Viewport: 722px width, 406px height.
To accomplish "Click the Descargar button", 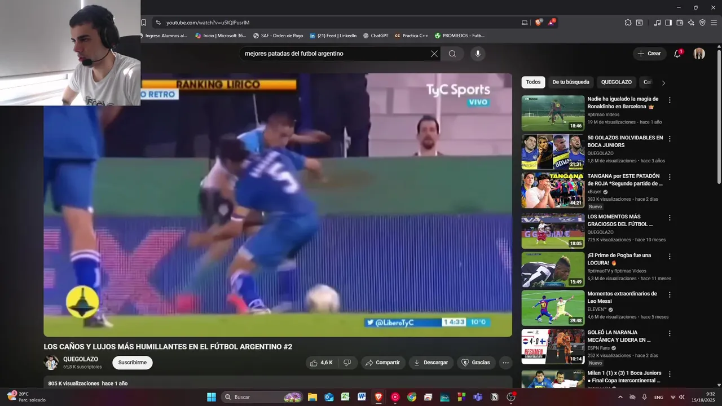I will [x=431, y=363].
